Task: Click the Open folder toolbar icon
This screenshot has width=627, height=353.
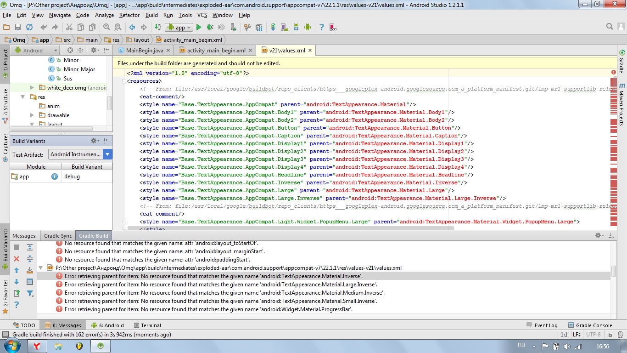Action: [x=6, y=27]
